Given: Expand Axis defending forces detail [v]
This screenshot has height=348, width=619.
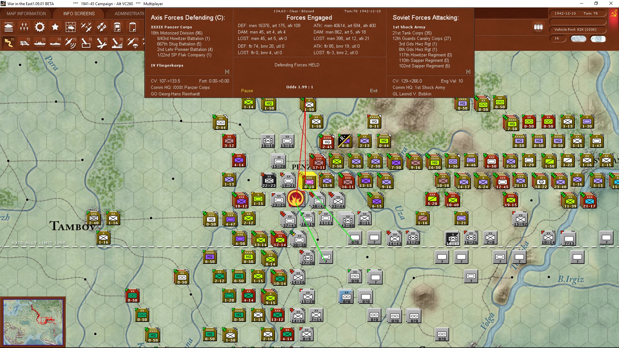Looking at the screenshot, I should [227, 72].
